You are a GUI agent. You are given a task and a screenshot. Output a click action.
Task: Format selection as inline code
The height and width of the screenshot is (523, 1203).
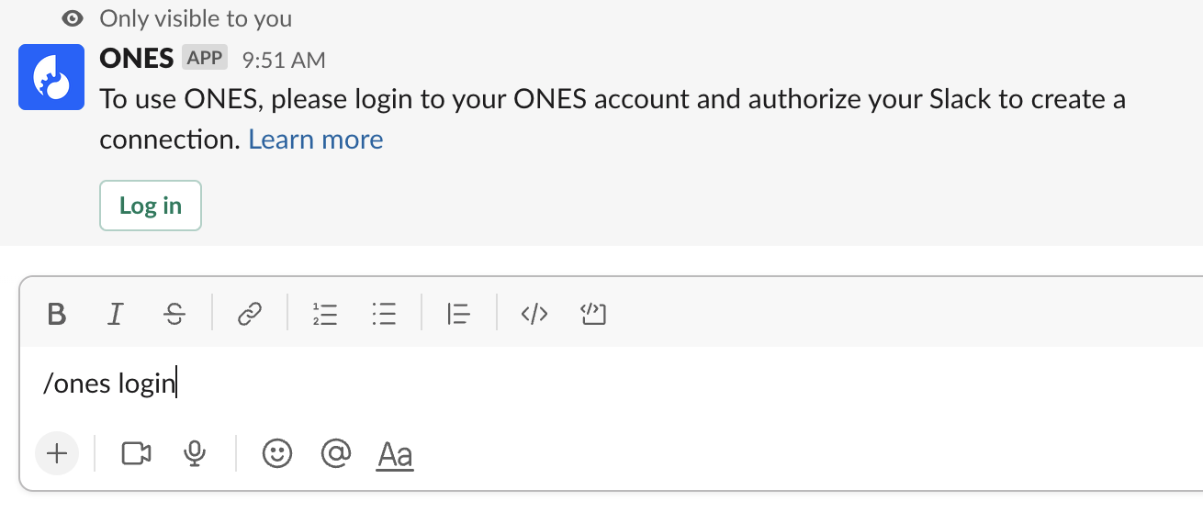pyautogui.click(x=534, y=315)
